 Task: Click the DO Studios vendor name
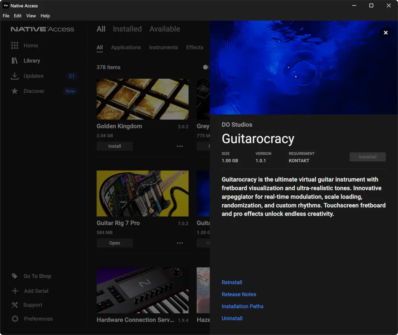(237, 124)
